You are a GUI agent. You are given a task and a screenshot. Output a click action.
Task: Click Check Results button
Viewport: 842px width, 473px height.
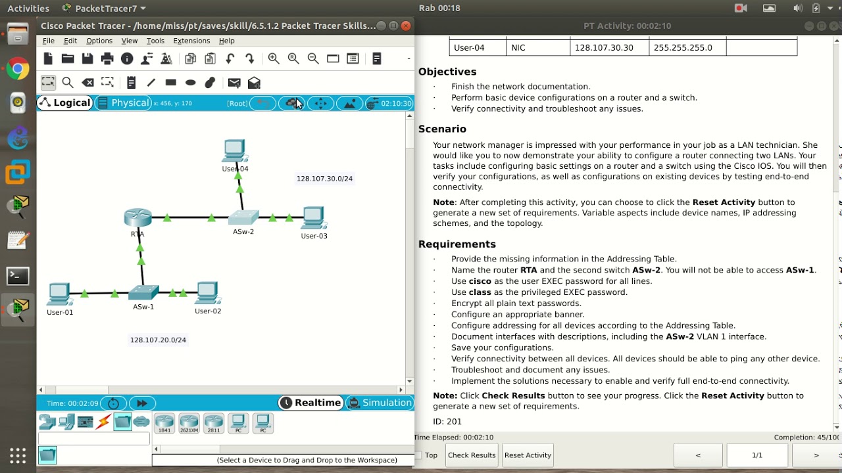coord(472,455)
